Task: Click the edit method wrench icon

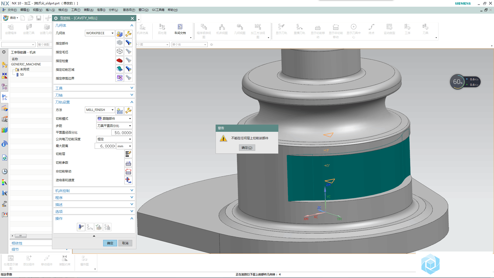Action: click(x=128, y=110)
